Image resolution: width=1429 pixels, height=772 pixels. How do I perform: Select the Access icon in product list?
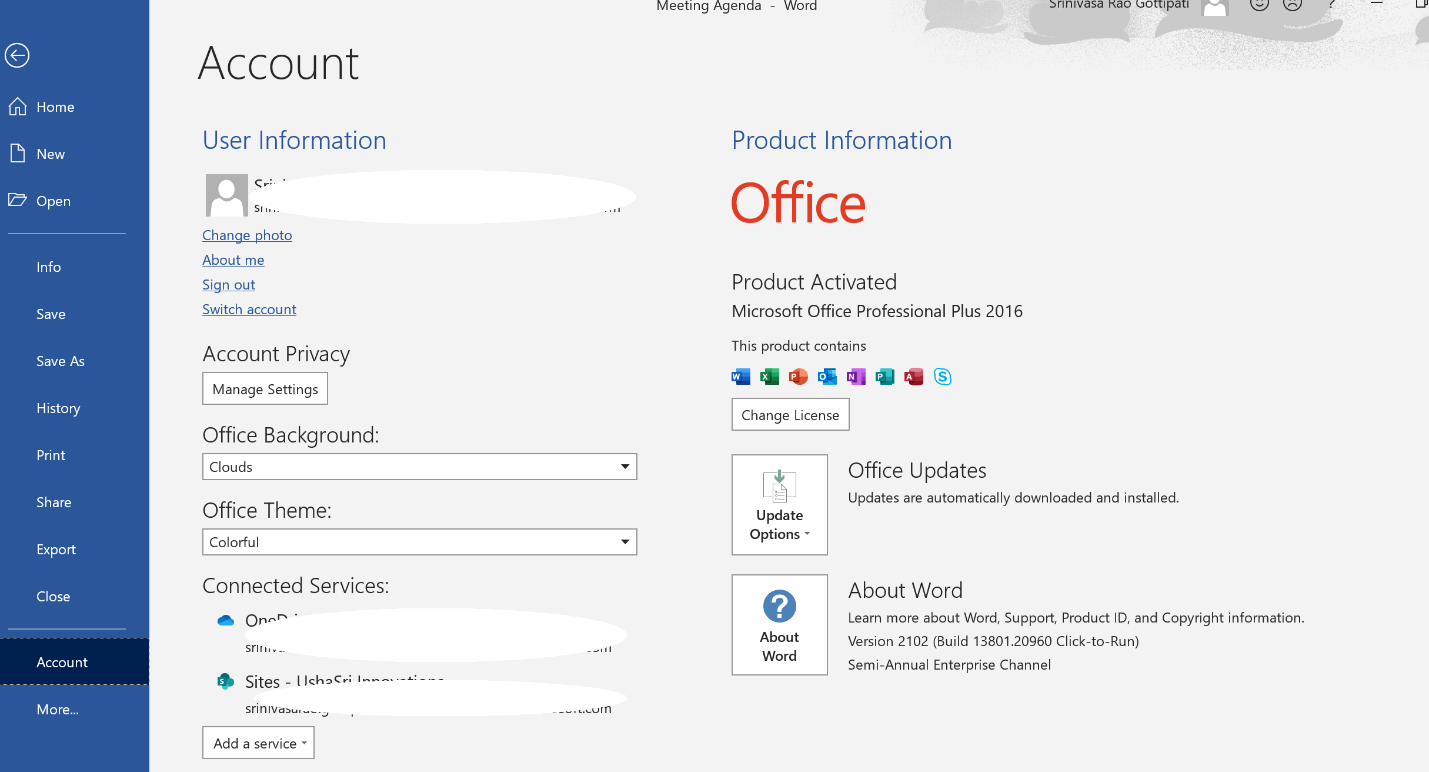pyautogui.click(x=913, y=377)
